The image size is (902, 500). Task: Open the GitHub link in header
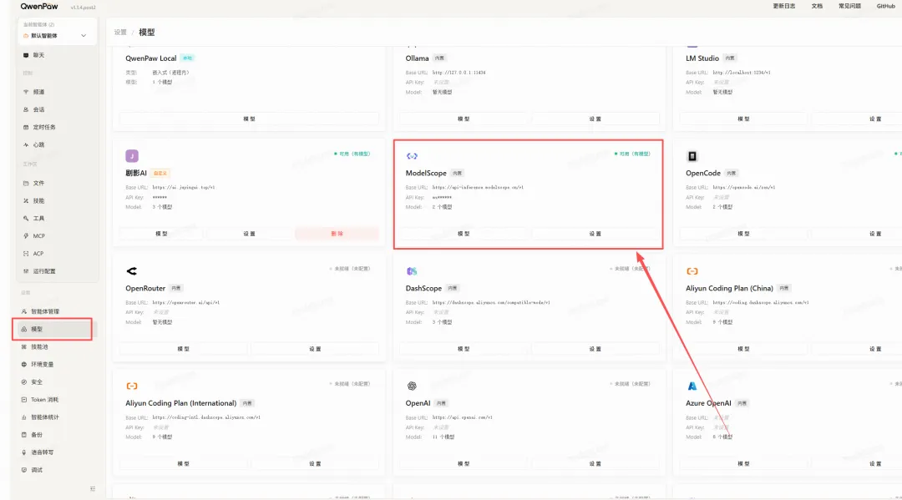pos(886,6)
